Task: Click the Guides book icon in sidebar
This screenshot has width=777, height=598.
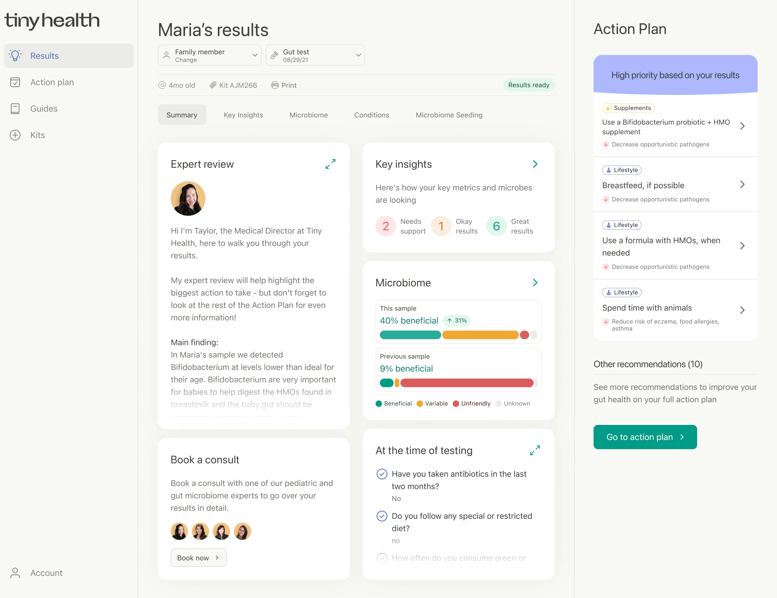Action: tap(15, 108)
